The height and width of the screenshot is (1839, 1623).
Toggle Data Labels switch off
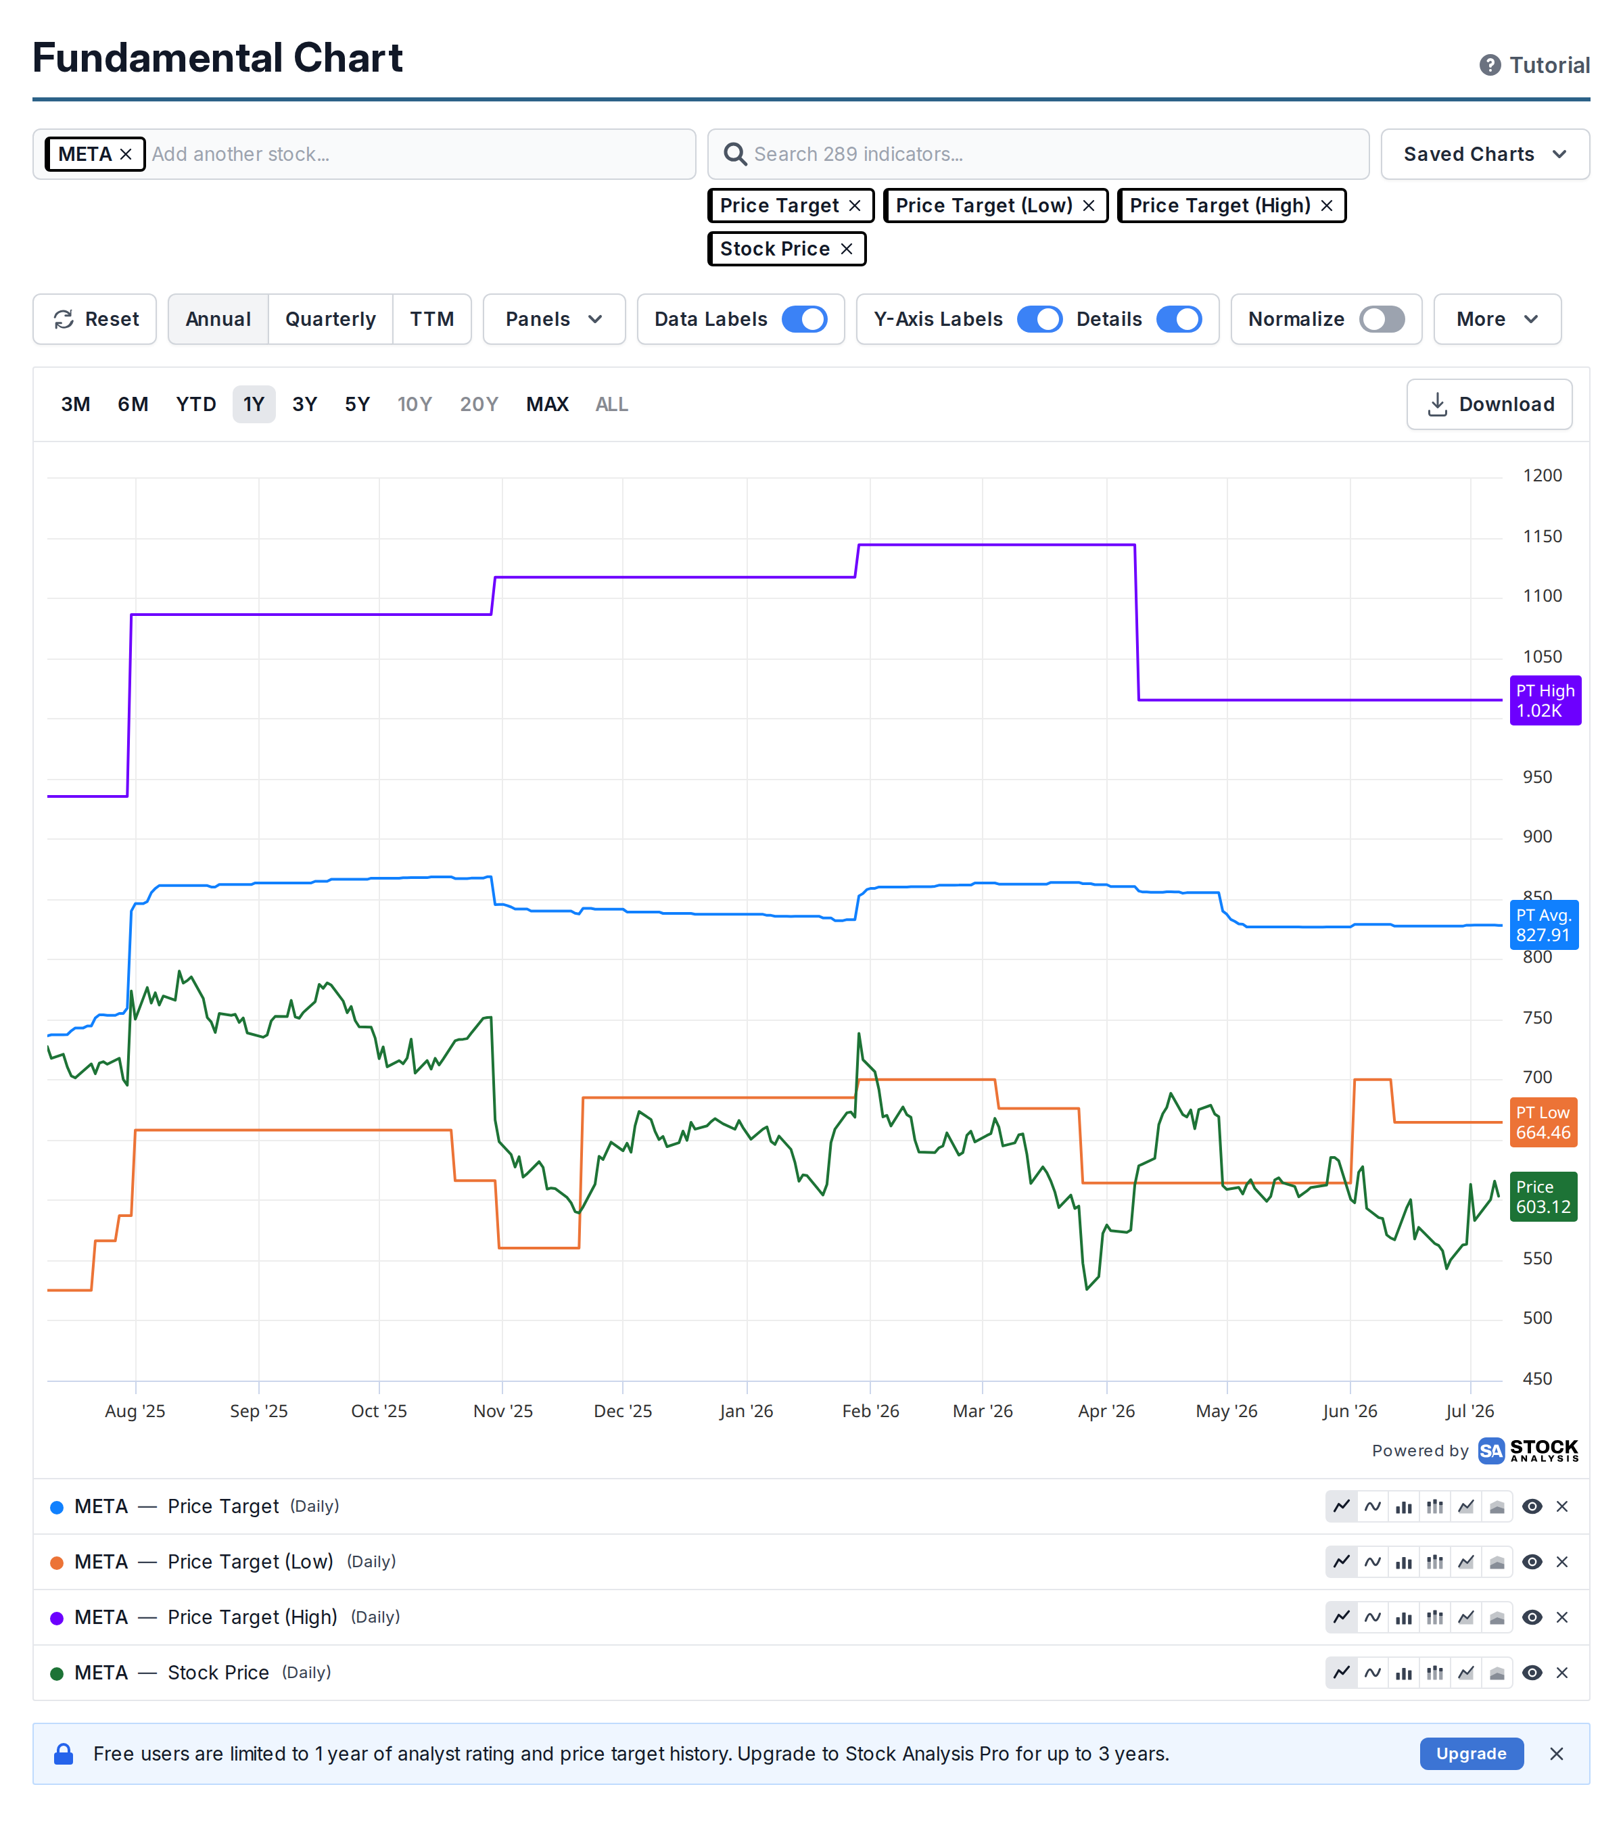pos(804,318)
